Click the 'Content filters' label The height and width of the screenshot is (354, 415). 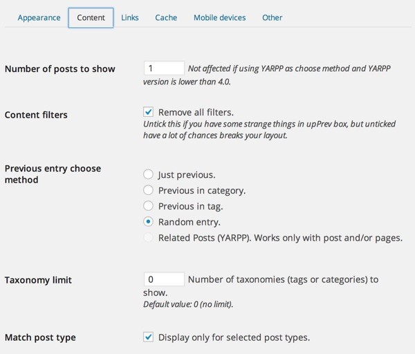pyautogui.click(x=36, y=115)
